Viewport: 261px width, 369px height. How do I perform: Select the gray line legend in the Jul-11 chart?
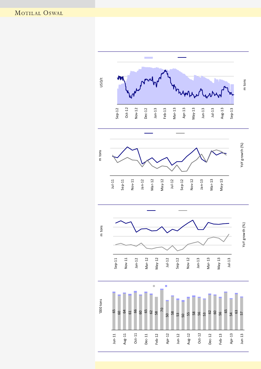(180, 133)
